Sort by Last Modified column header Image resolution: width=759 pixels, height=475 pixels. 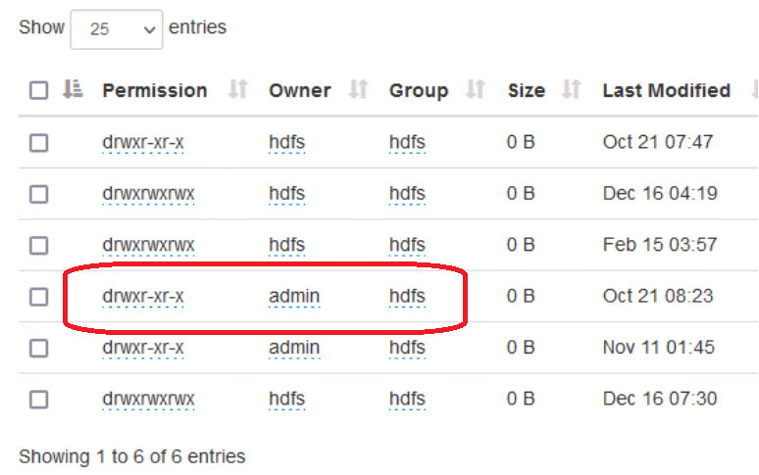[x=666, y=90]
